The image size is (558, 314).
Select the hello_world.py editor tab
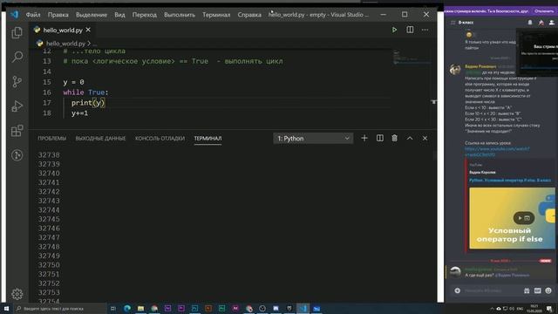[63, 31]
